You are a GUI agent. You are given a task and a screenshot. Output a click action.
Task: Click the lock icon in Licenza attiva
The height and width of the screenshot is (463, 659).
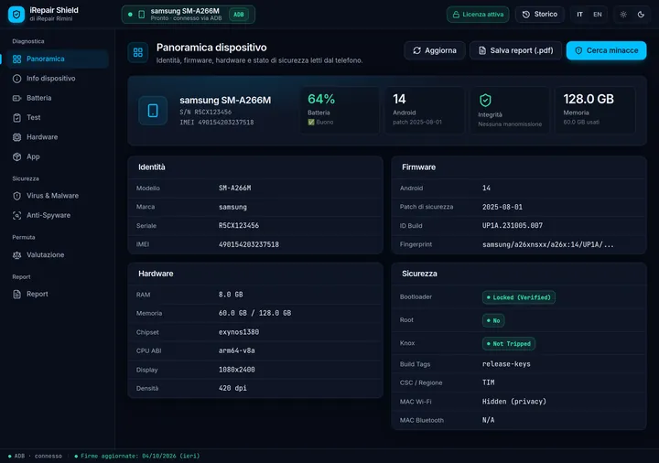pyautogui.click(x=456, y=15)
